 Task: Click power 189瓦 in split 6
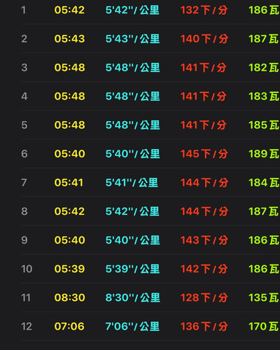point(264,154)
